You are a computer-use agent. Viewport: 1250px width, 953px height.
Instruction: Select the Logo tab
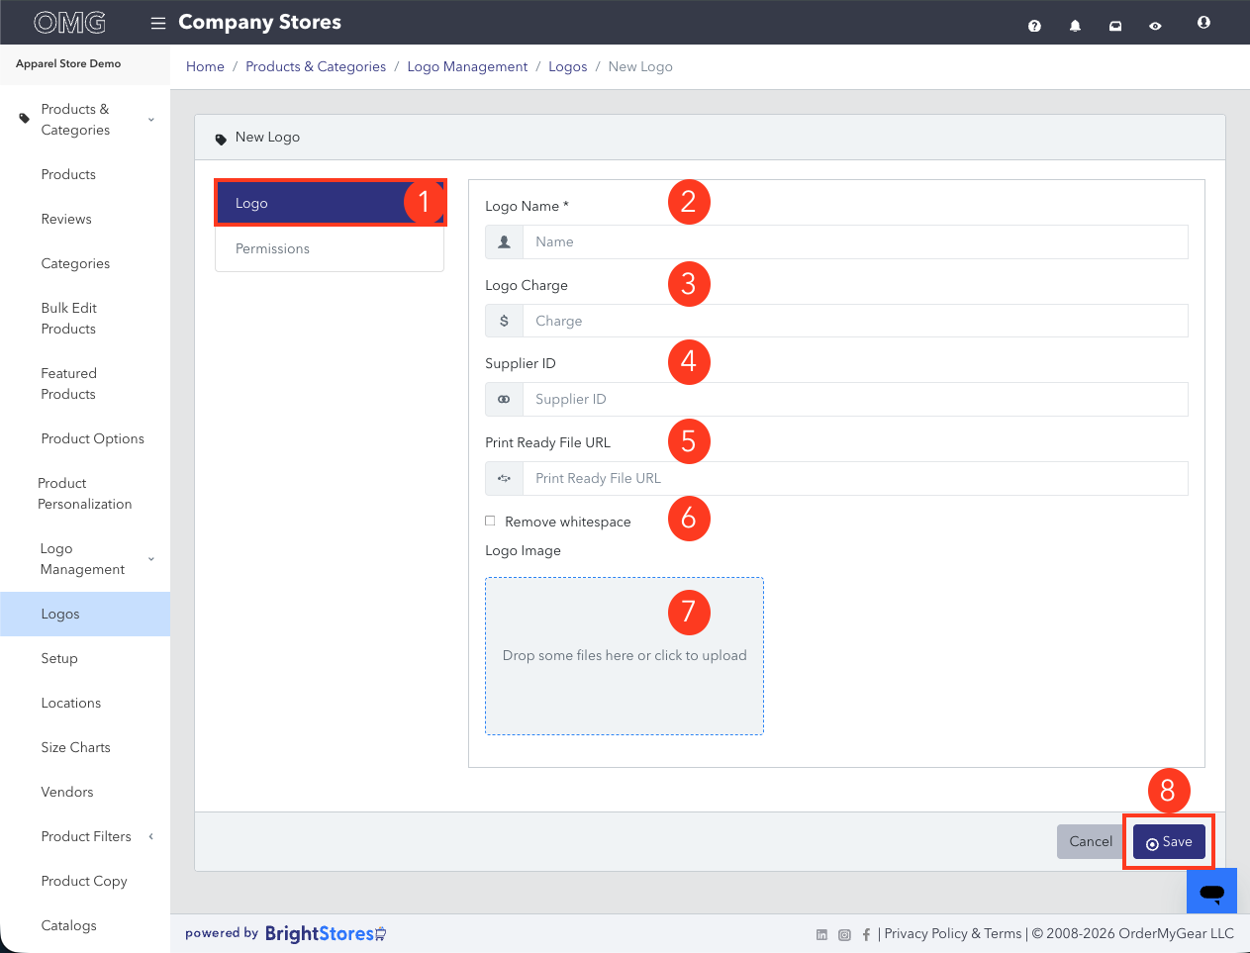(x=330, y=203)
